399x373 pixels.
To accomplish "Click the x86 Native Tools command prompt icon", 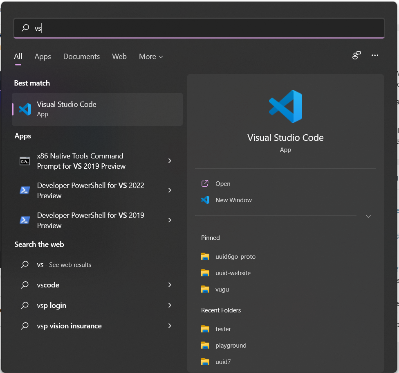I will (25, 161).
